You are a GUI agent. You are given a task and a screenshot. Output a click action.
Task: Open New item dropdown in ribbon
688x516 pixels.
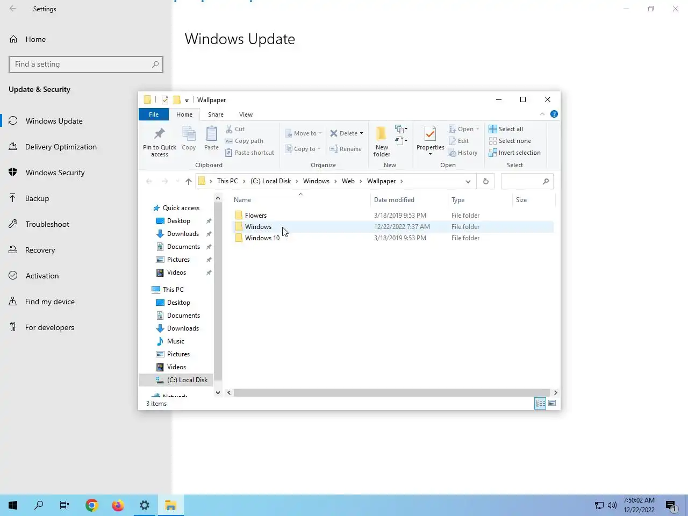tap(402, 128)
